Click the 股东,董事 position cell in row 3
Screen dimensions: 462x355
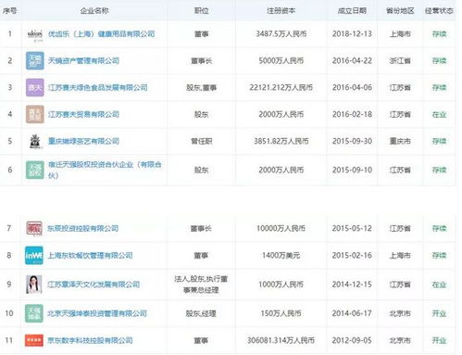pos(201,88)
